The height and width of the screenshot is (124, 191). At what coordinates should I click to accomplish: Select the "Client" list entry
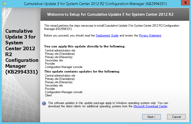tap(48, 95)
